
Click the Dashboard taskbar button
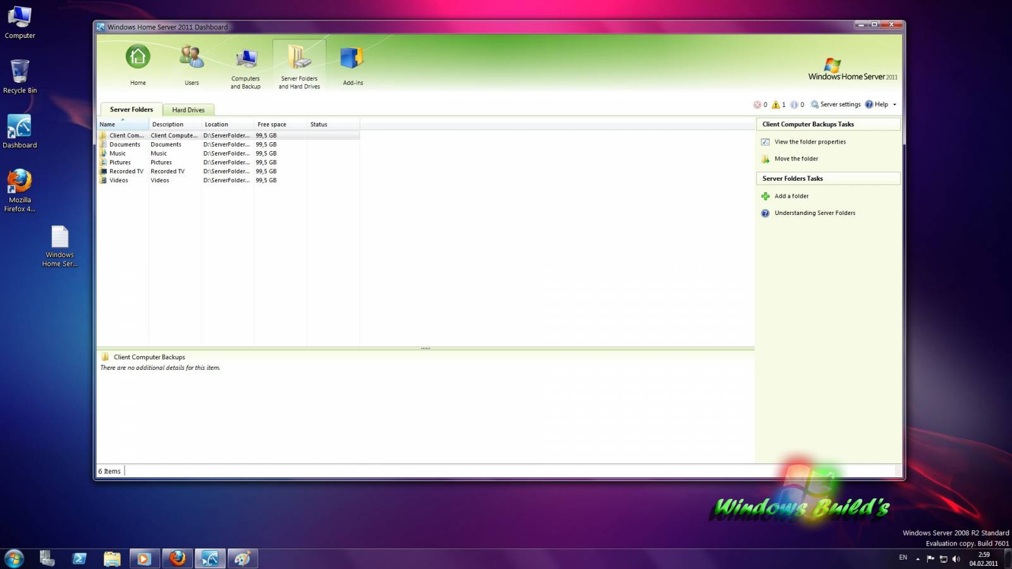tap(210, 558)
